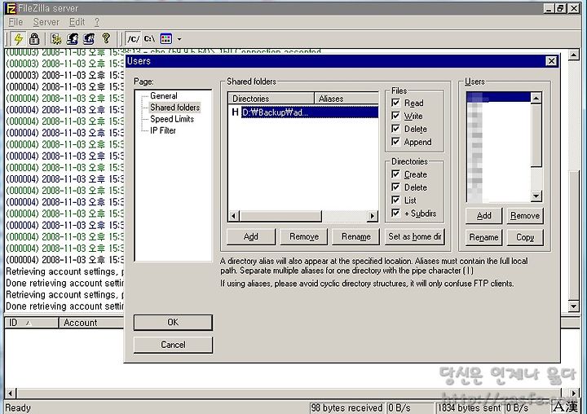The height and width of the screenshot is (414, 587).
Task: Select the C:\ path display icon
Action: tap(149, 38)
